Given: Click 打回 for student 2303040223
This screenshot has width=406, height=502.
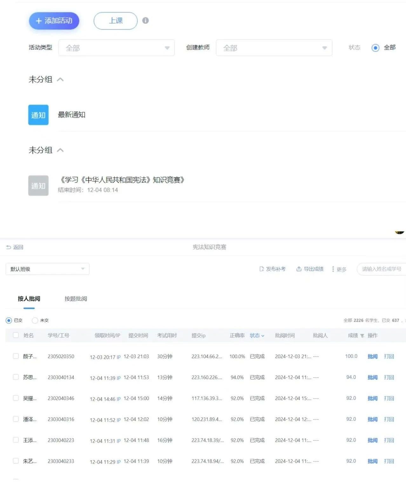Looking at the screenshot, I should (x=389, y=440).
